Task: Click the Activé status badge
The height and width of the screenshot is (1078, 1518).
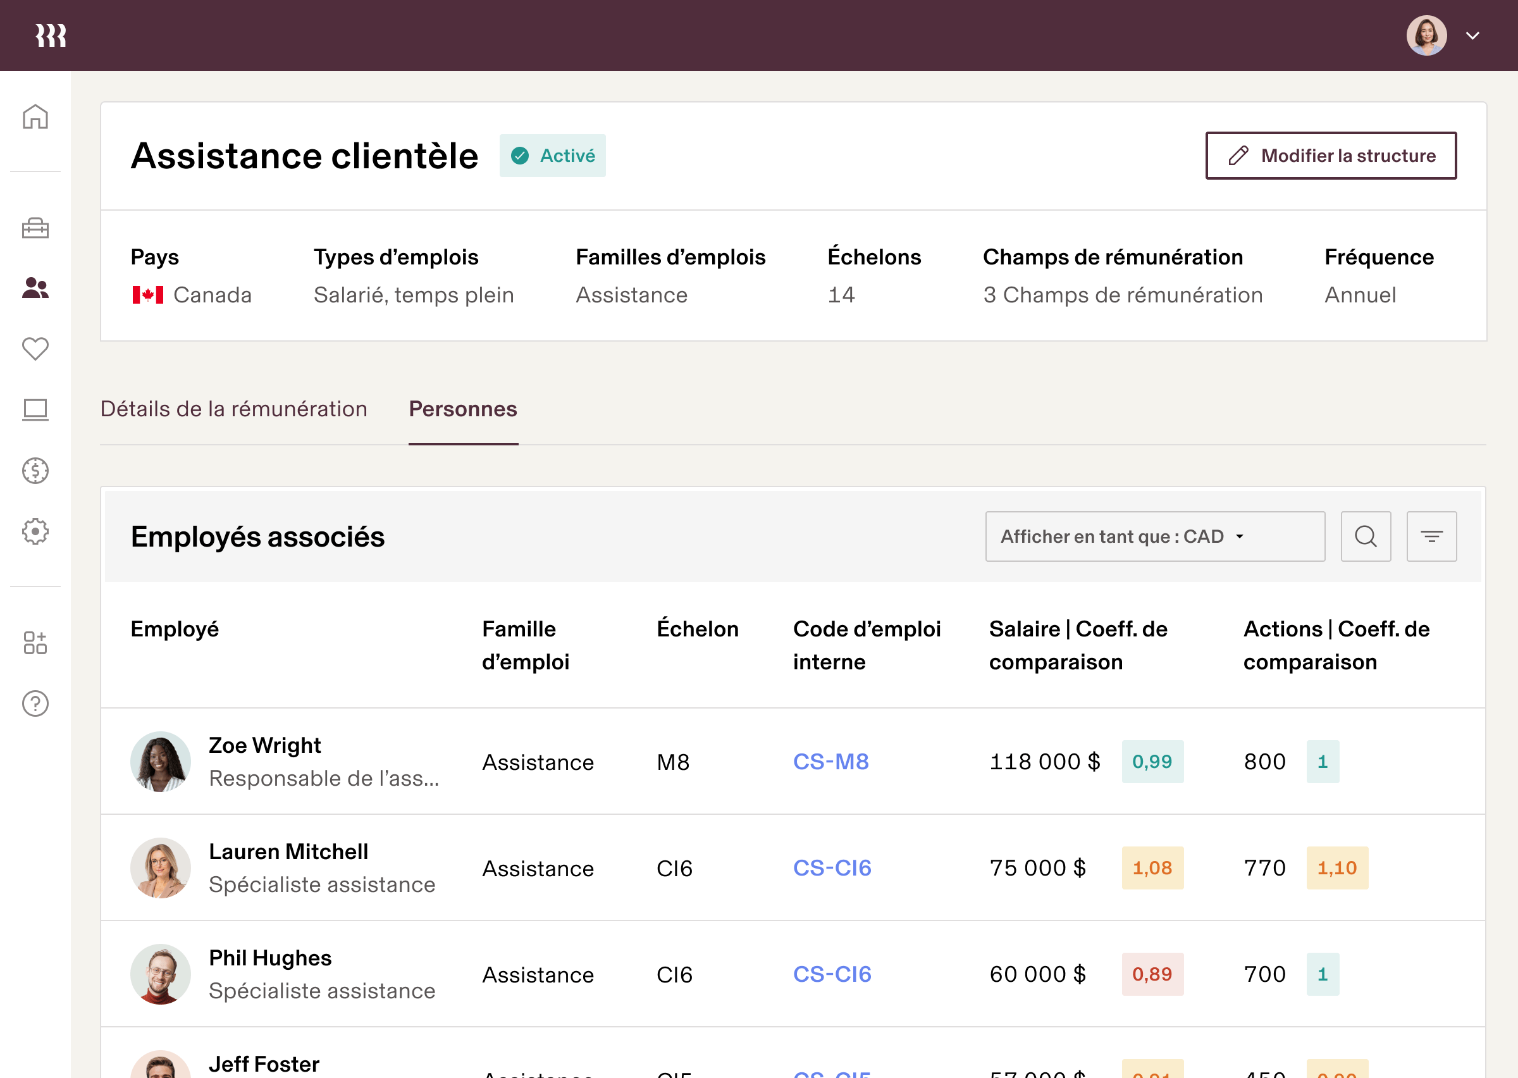Action: [553, 156]
